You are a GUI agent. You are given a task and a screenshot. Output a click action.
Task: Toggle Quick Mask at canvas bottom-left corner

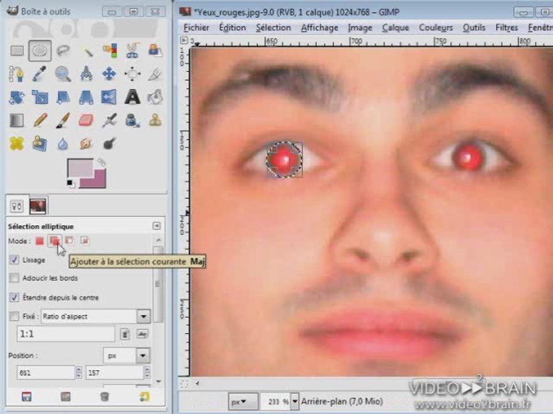click(184, 384)
